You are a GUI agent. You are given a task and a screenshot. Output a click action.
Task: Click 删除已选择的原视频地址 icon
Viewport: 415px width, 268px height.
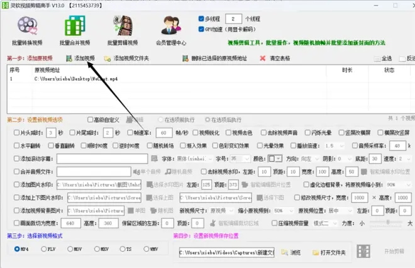click(x=185, y=59)
